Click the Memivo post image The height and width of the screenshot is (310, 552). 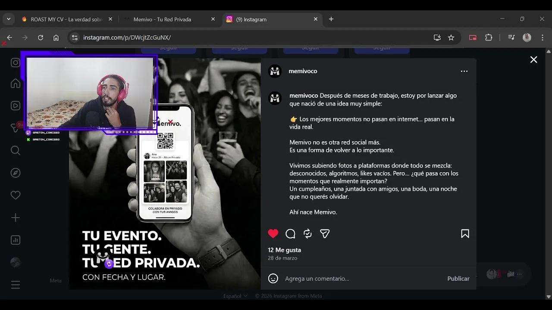click(x=165, y=174)
